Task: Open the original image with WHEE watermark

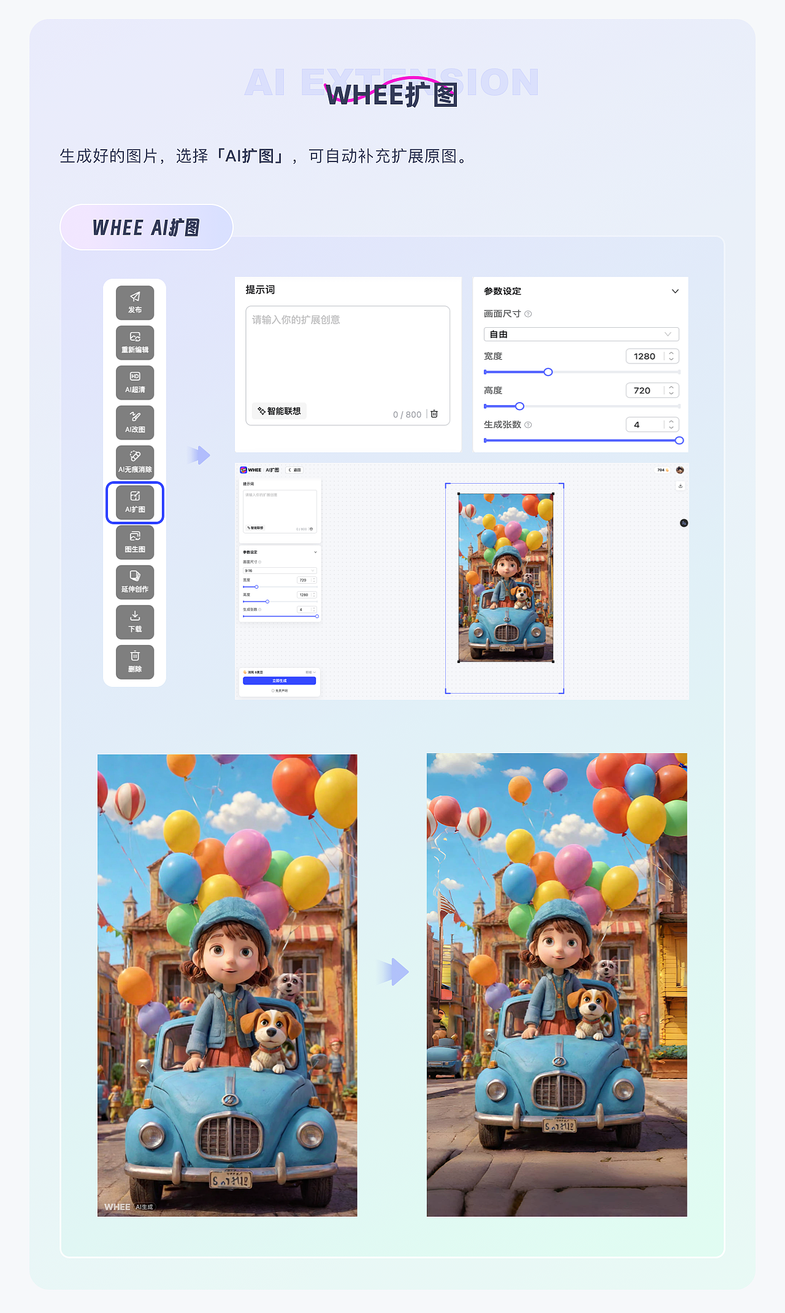Action: 227,985
